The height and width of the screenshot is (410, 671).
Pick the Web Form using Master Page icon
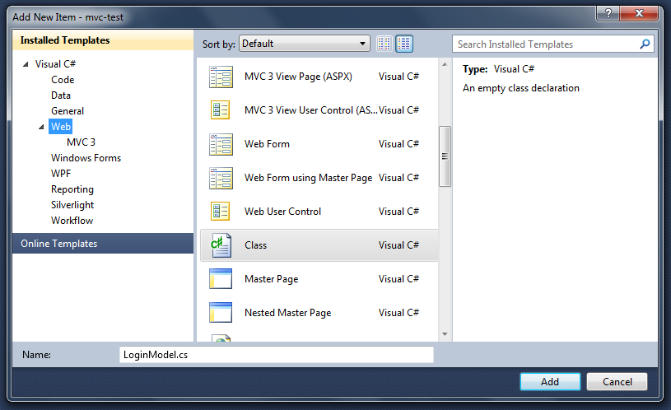tap(221, 178)
